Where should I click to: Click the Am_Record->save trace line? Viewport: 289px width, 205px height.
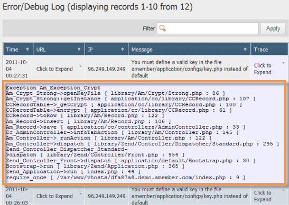[126, 127]
